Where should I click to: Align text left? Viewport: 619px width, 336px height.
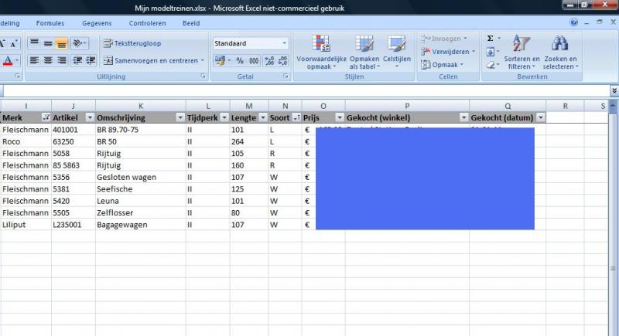tap(34, 60)
